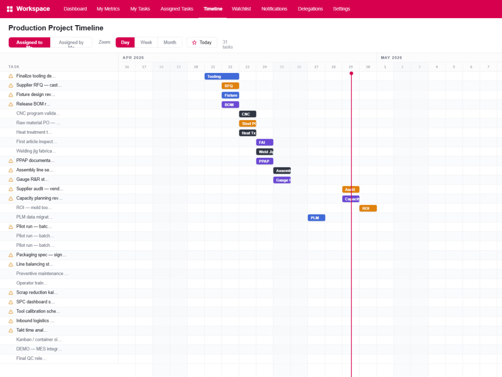Click the purple Gauge gantt bar
The image size is (502, 377).
coord(282,180)
